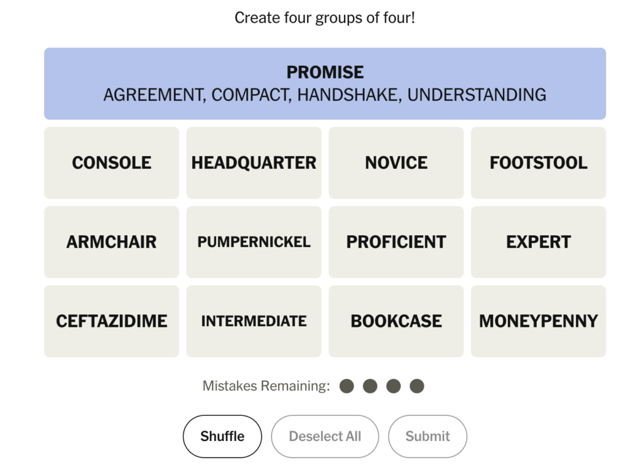Pick the HEADQUARTER tile
Screen dimensions: 643x468
coord(254,163)
